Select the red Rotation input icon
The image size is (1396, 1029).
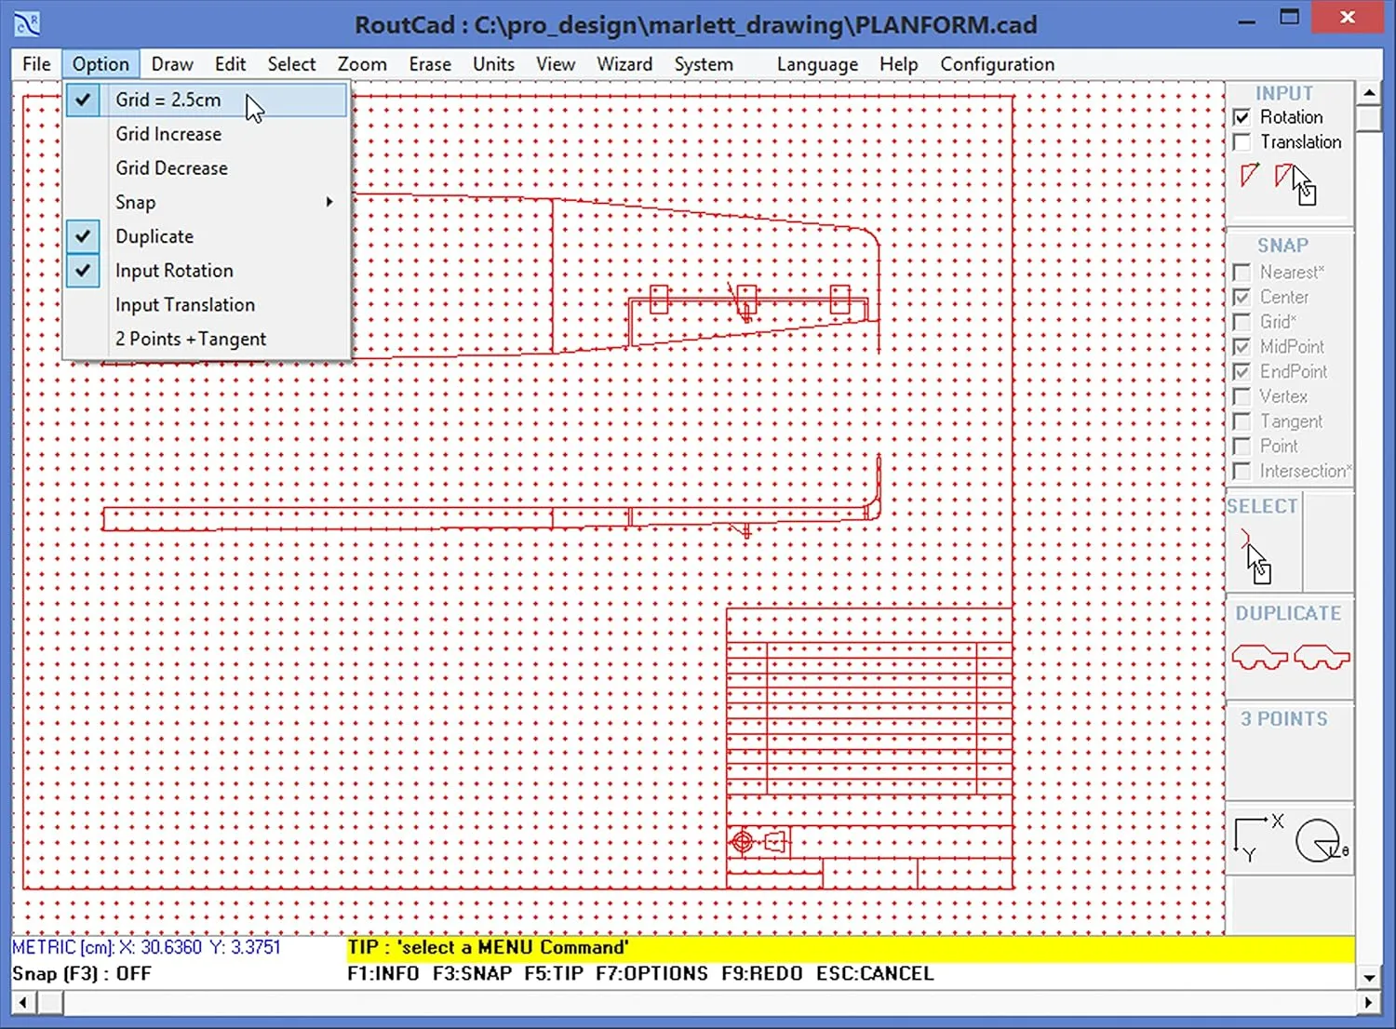[x=1249, y=176]
